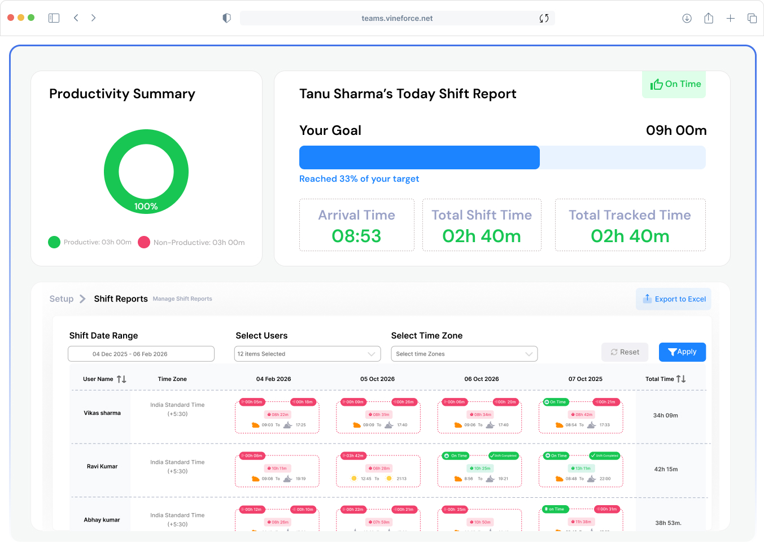Image resolution: width=764 pixels, height=552 pixels.
Task: Toggle sorting on the Total Time column
Action: click(x=682, y=379)
